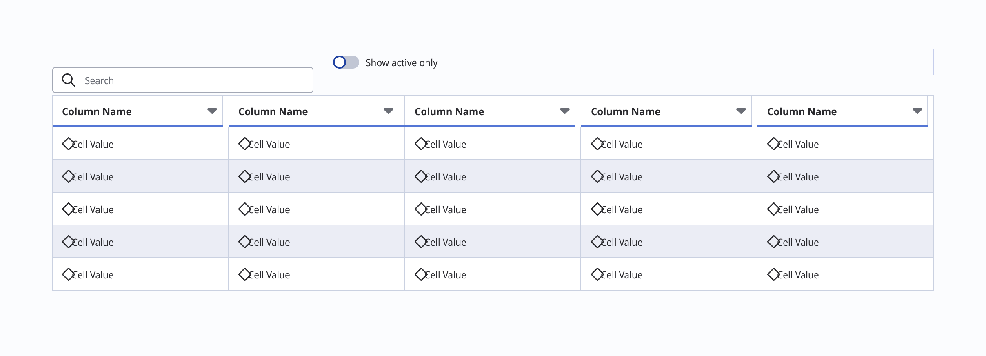The width and height of the screenshot is (986, 356).
Task: Click the diamond icon in row 2, column 3
Action: coord(421,176)
